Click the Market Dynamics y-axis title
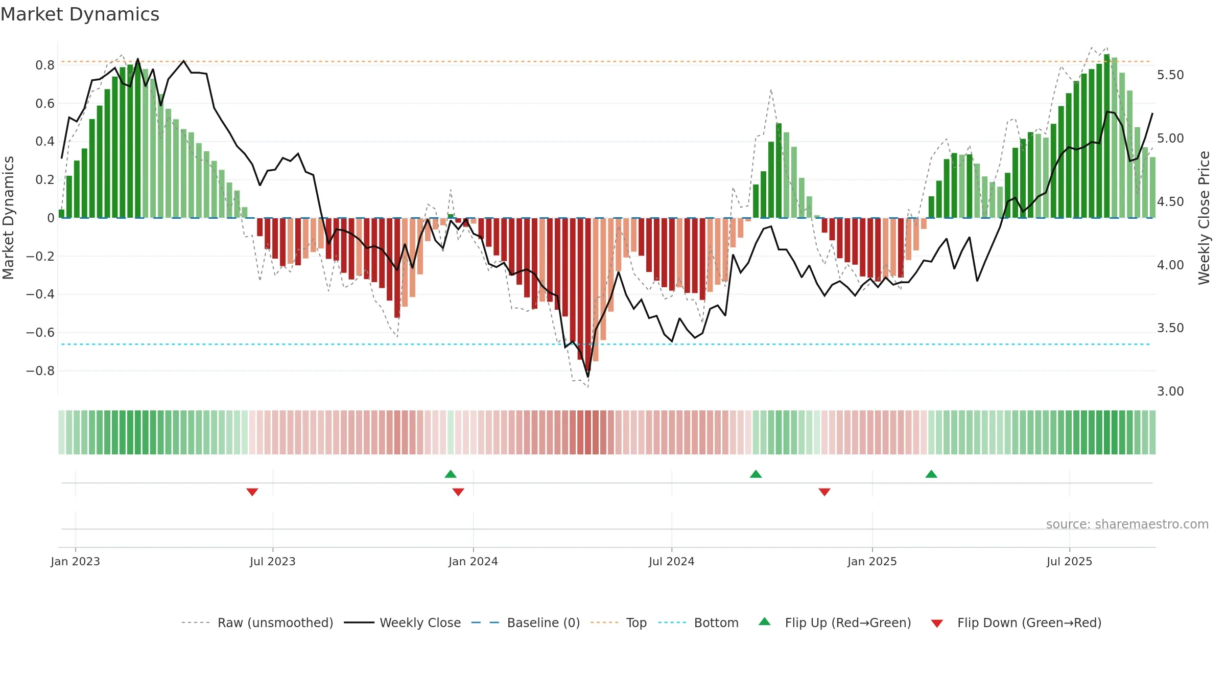This screenshot has width=1226, height=690. pos(8,218)
